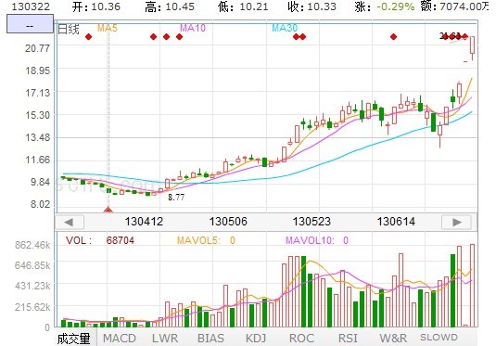The height and width of the screenshot is (346, 496).
Task: Show the BIAS indicator tab
Action: (x=210, y=338)
